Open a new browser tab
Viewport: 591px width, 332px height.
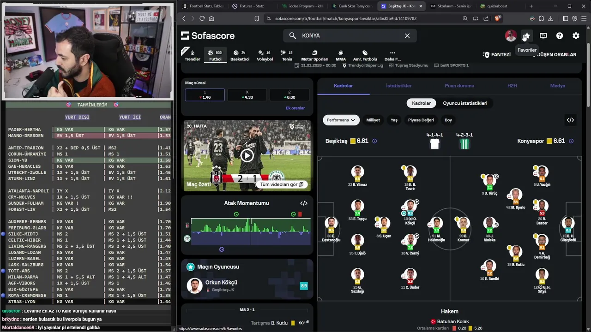(x=531, y=6)
